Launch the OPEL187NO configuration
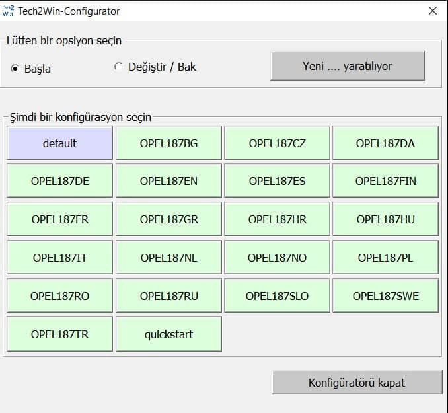Image resolution: width=448 pixels, height=413 pixels. click(277, 257)
